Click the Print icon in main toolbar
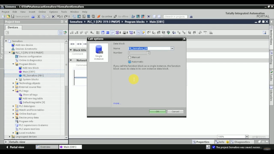Viewport: 274px width, 154px height. pos(33,16)
